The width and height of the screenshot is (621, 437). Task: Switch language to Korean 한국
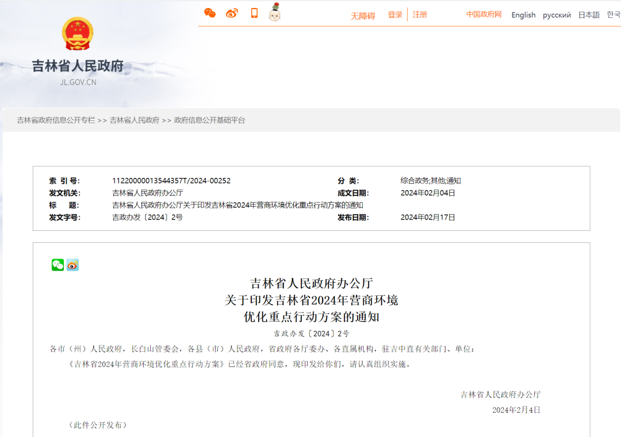(x=614, y=14)
